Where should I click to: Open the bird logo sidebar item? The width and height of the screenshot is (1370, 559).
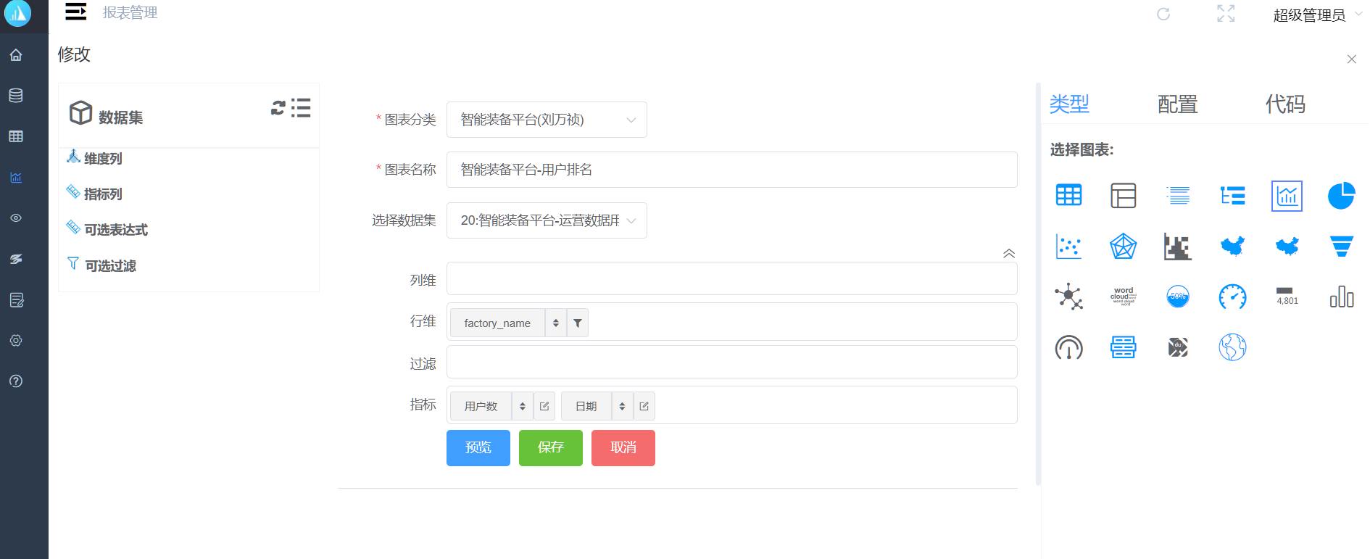tap(16, 259)
